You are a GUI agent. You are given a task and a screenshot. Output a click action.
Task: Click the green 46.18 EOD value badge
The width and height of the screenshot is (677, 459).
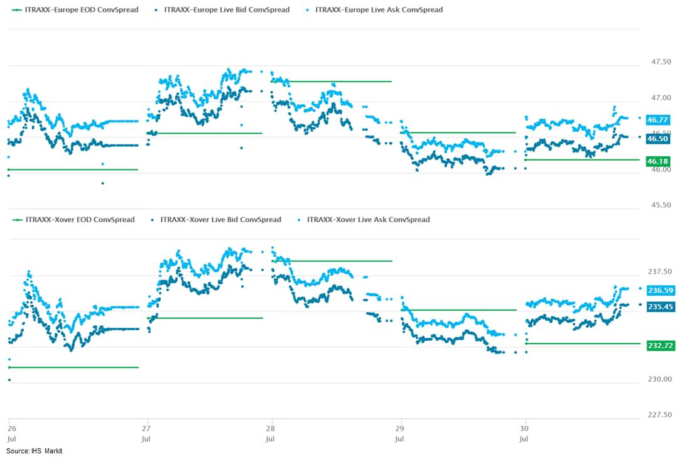(x=658, y=162)
